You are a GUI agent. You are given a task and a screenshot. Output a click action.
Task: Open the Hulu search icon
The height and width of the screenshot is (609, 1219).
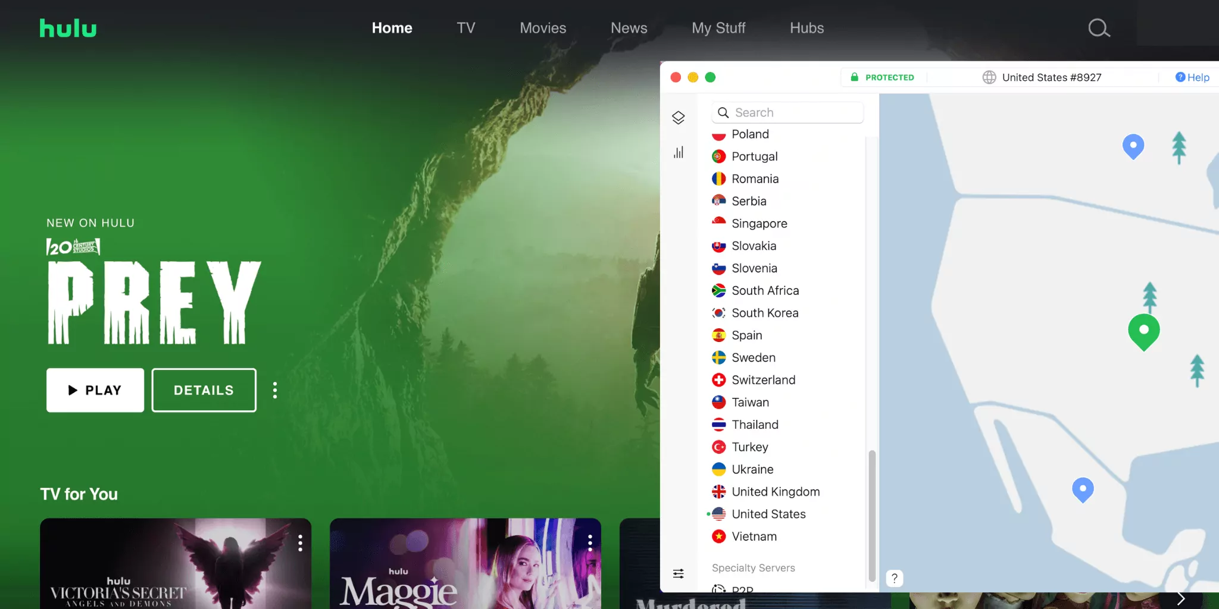point(1099,28)
